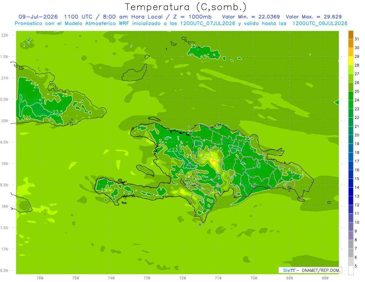Click the legend value '31'
Viewport: 365px width, 282px height.
(x=357, y=39)
